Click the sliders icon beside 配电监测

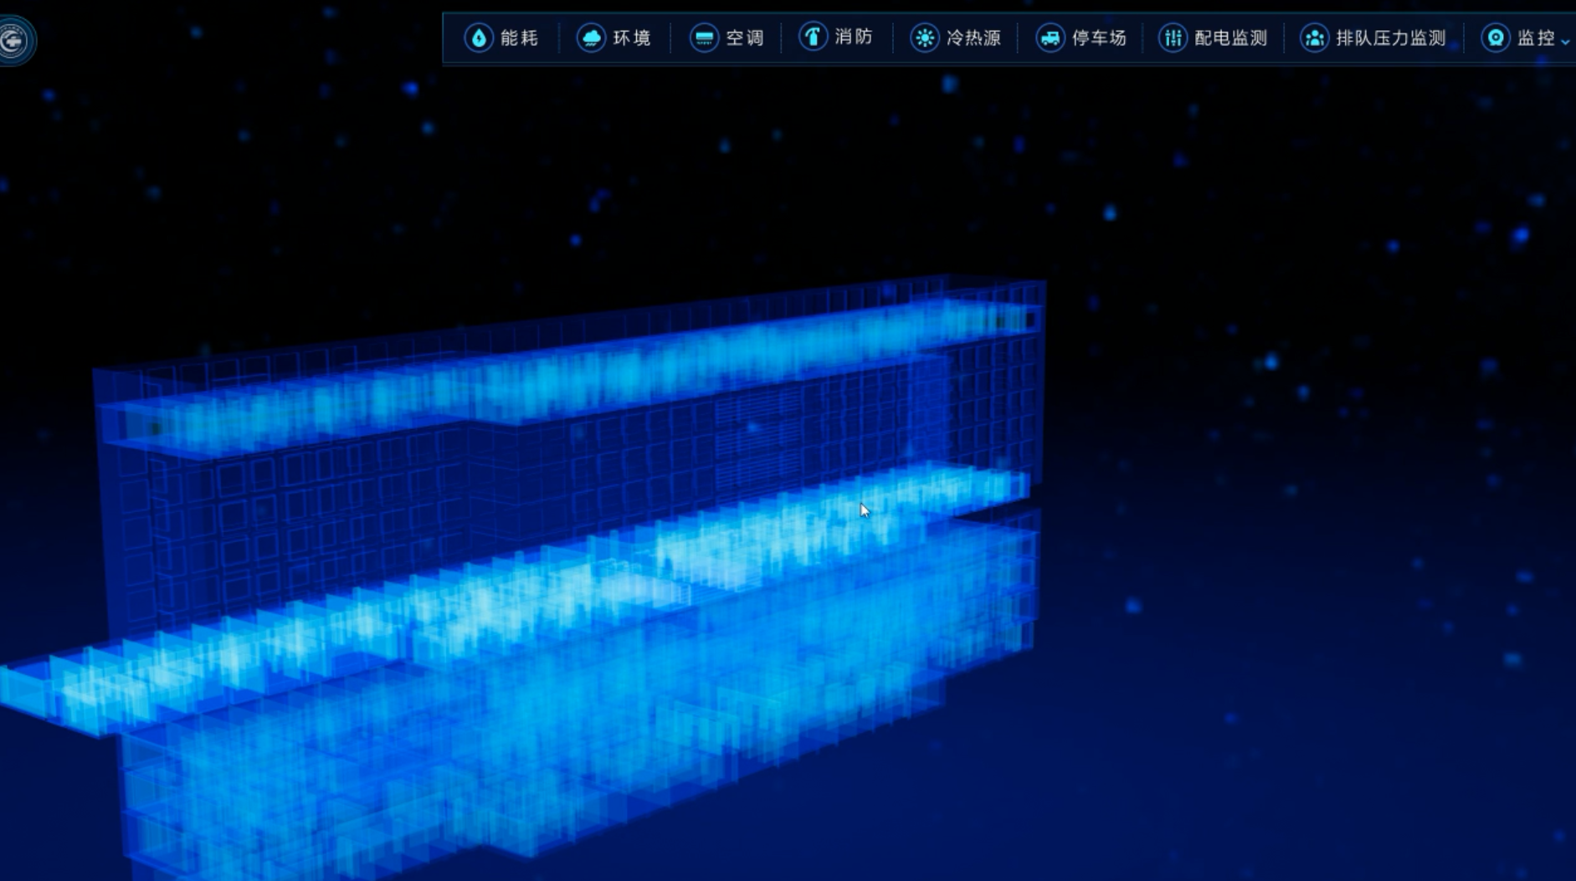pyautogui.click(x=1173, y=38)
